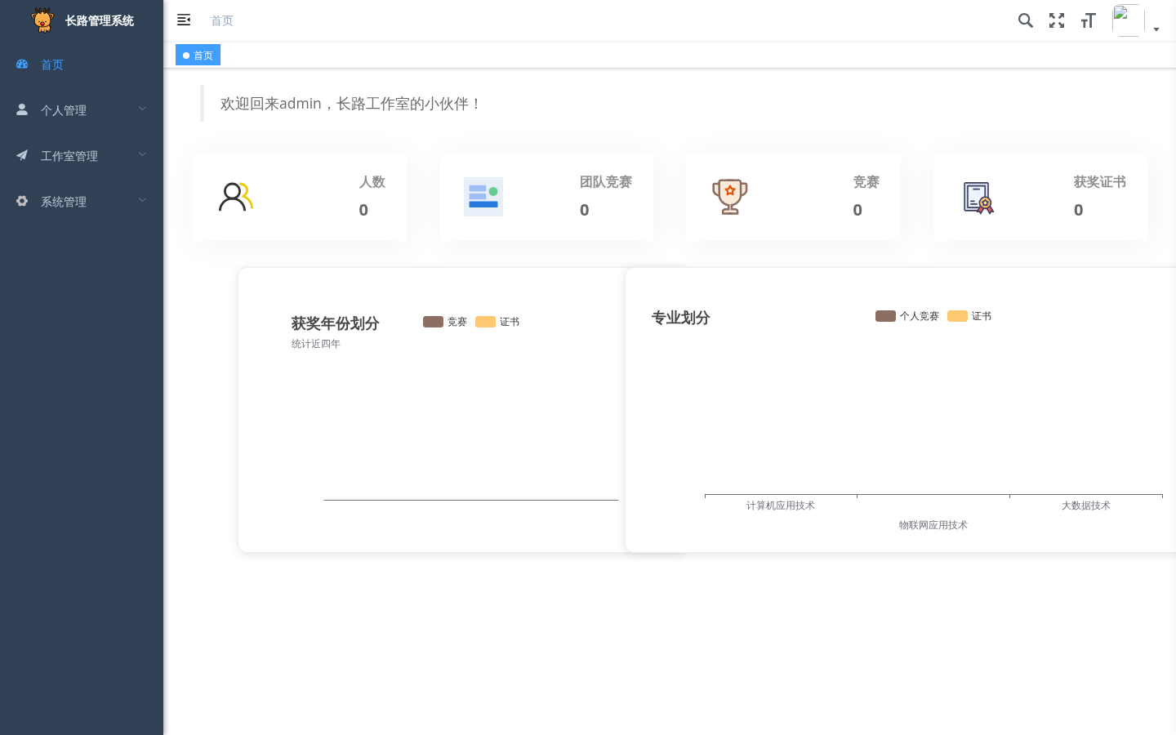Open the 个人管理 sidebar menu
The height and width of the screenshot is (735, 1176).
point(82,110)
